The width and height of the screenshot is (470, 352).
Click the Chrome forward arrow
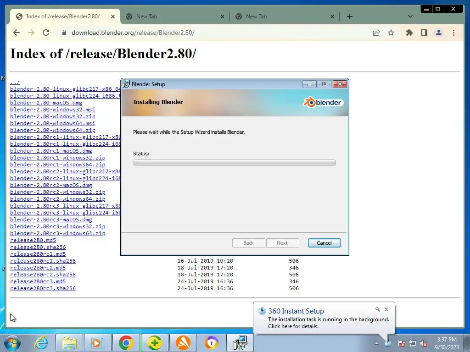click(31, 33)
